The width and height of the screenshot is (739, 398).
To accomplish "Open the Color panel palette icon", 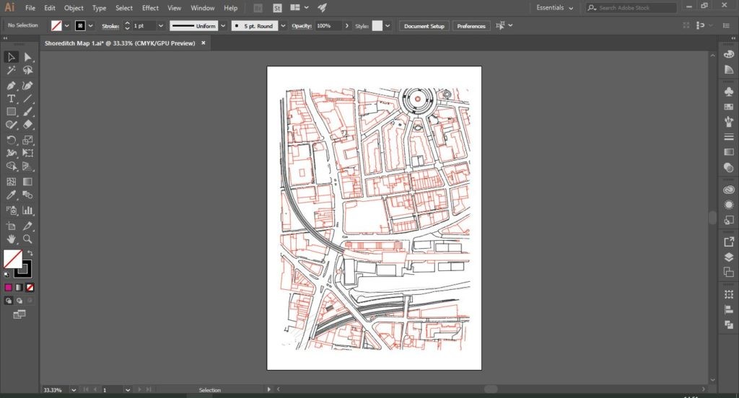I will click(729, 54).
